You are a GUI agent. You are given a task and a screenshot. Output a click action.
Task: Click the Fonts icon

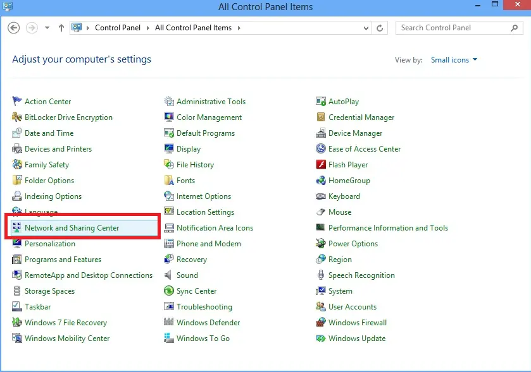click(x=168, y=180)
